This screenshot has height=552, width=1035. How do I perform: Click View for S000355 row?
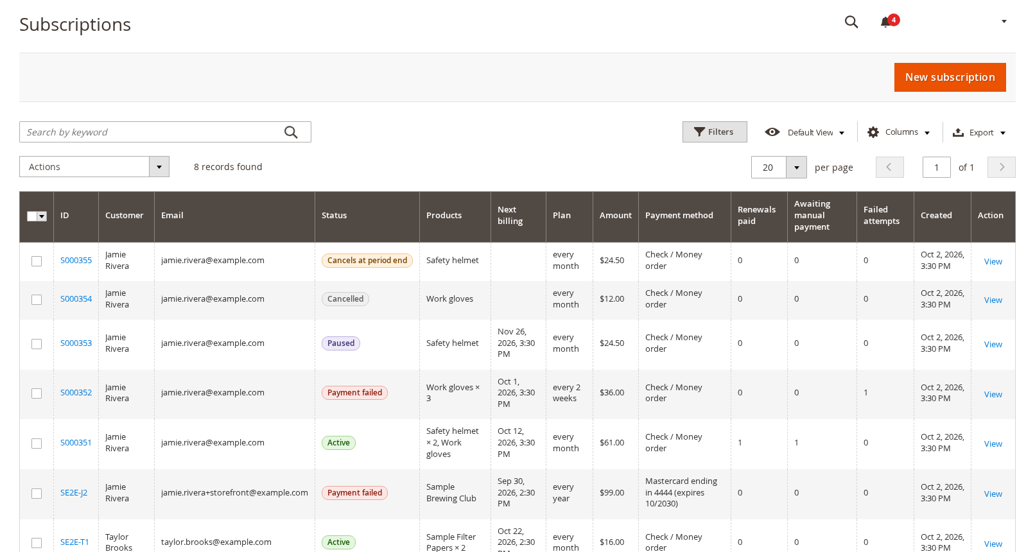(x=993, y=262)
